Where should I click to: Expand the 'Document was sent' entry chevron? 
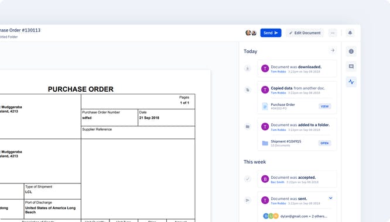(330, 198)
